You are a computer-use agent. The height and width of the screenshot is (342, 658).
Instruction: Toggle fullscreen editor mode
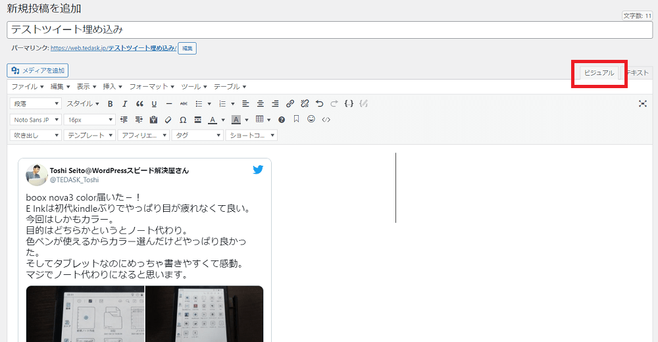tap(642, 104)
